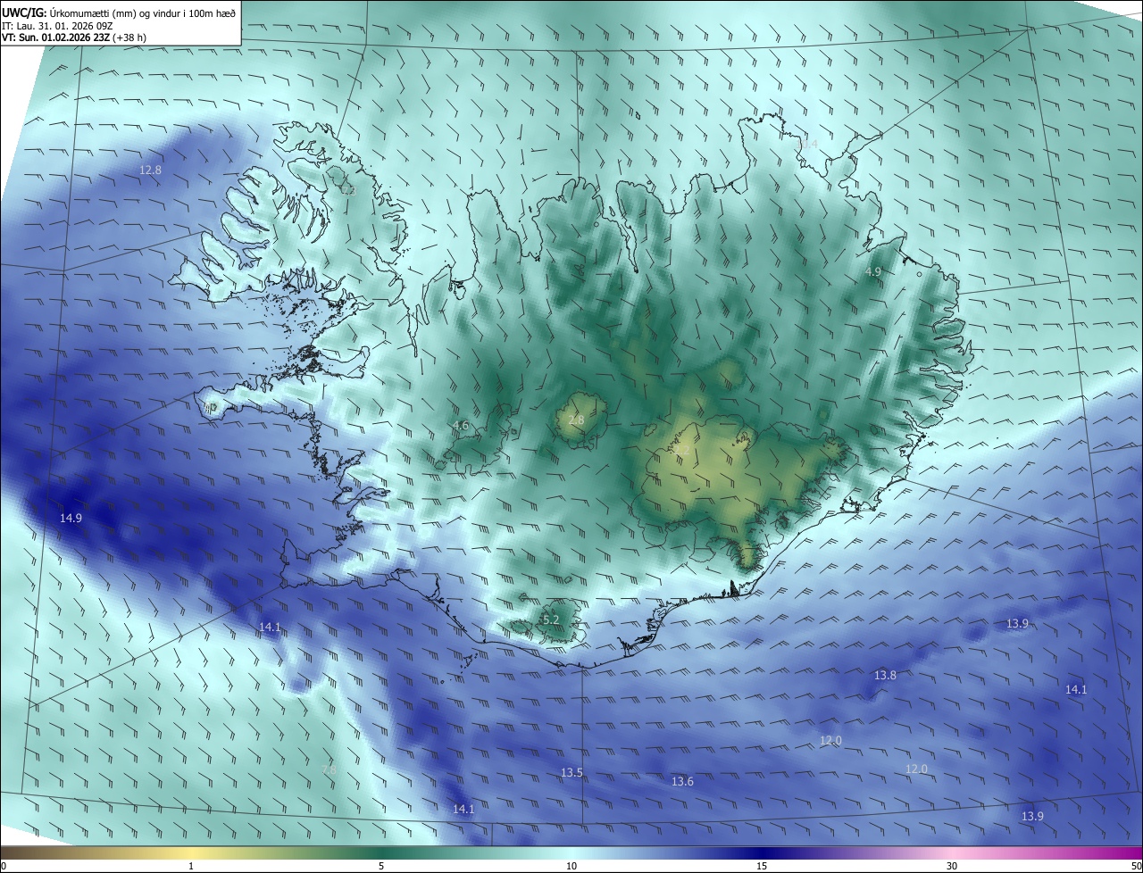Click the colorbar tick label "5"

pyautogui.click(x=381, y=866)
